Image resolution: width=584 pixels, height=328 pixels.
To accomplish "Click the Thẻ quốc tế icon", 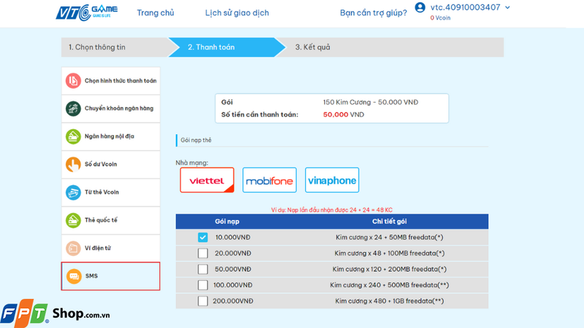I will (73, 220).
